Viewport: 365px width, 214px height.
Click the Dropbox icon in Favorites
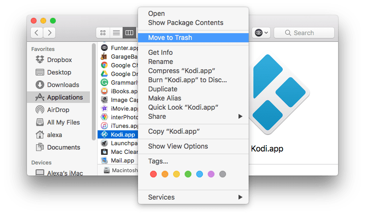(x=40, y=60)
